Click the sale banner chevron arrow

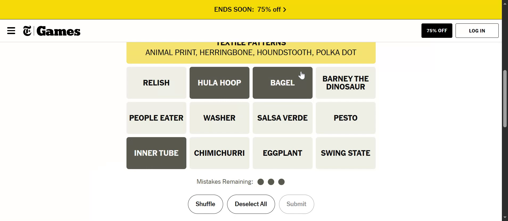click(x=285, y=10)
